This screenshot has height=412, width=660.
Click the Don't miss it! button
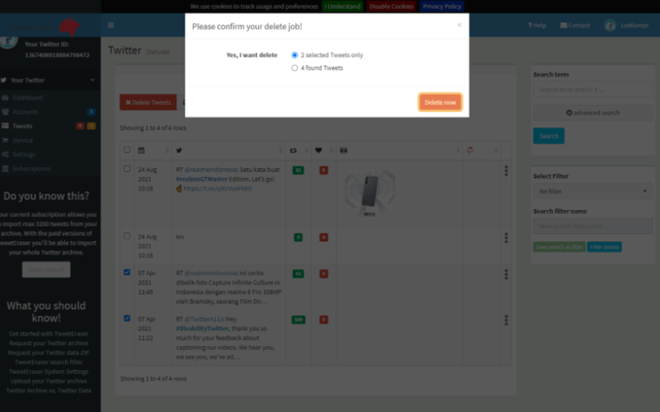coord(46,269)
